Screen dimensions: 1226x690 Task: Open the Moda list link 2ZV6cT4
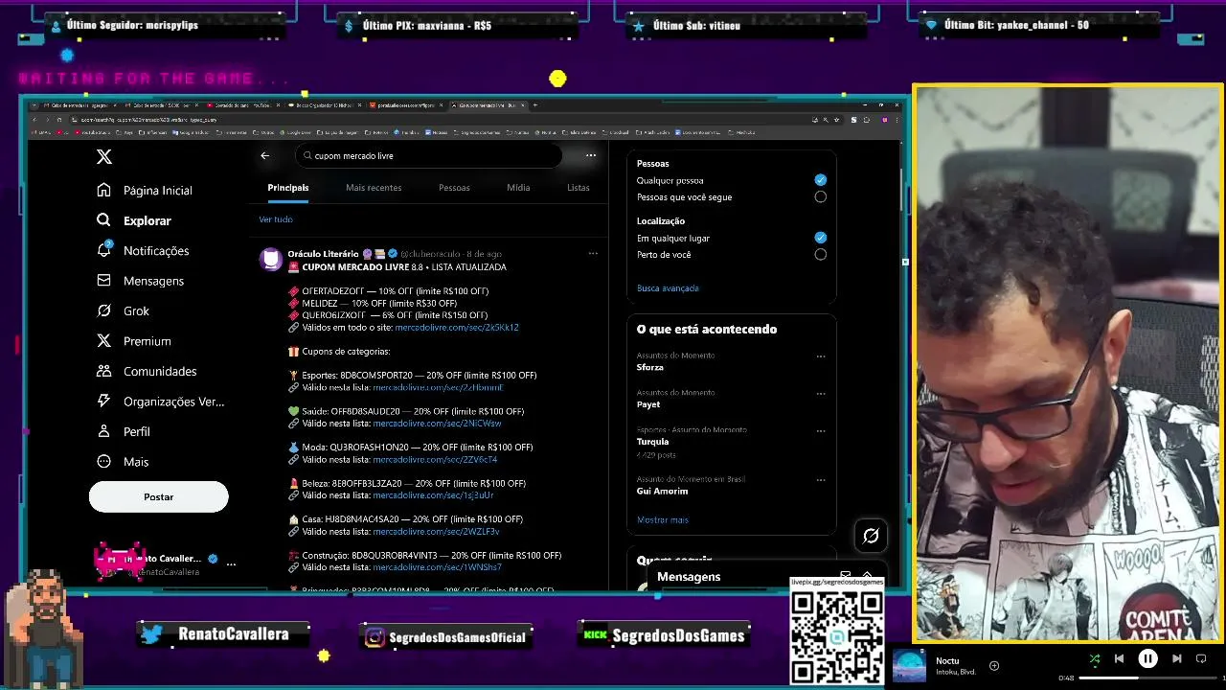pos(435,459)
